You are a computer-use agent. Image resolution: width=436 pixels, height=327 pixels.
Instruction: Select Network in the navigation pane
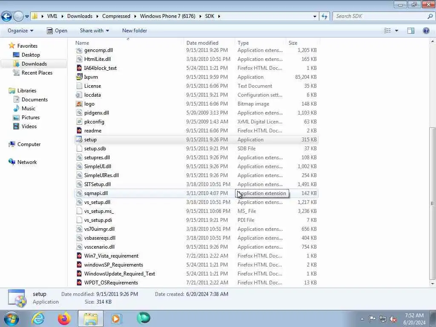click(x=27, y=162)
